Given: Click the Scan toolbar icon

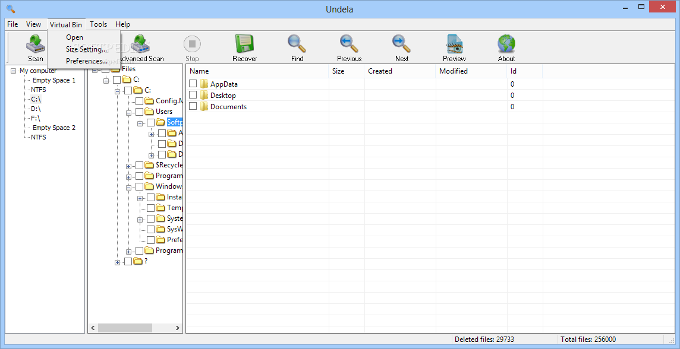Looking at the screenshot, I should [x=36, y=44].
